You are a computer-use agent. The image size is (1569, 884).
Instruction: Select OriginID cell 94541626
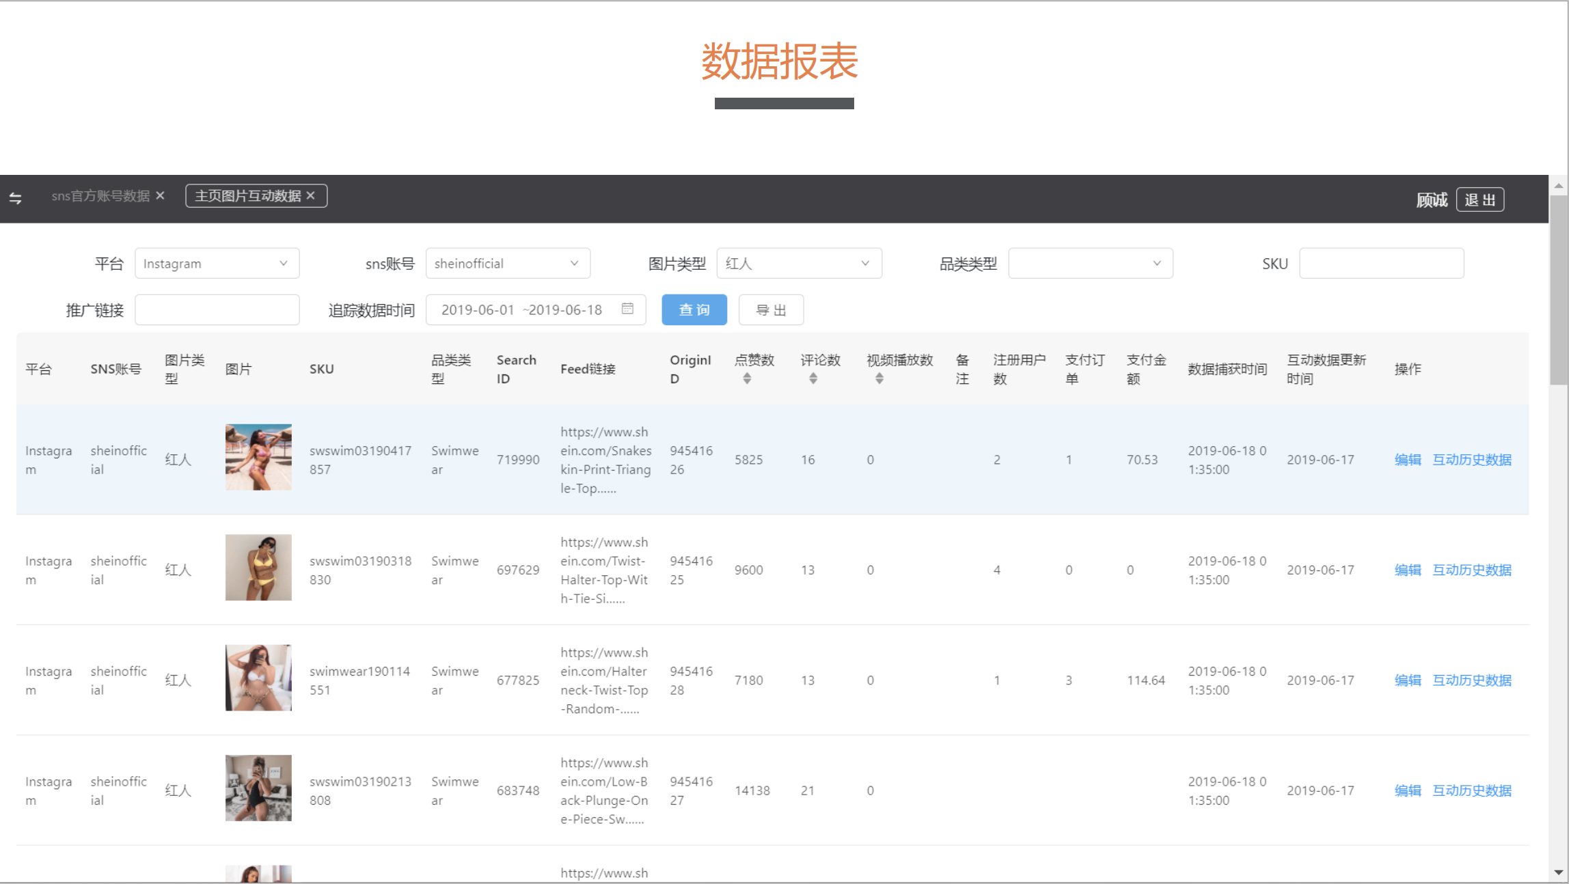[x=691, y=460]
